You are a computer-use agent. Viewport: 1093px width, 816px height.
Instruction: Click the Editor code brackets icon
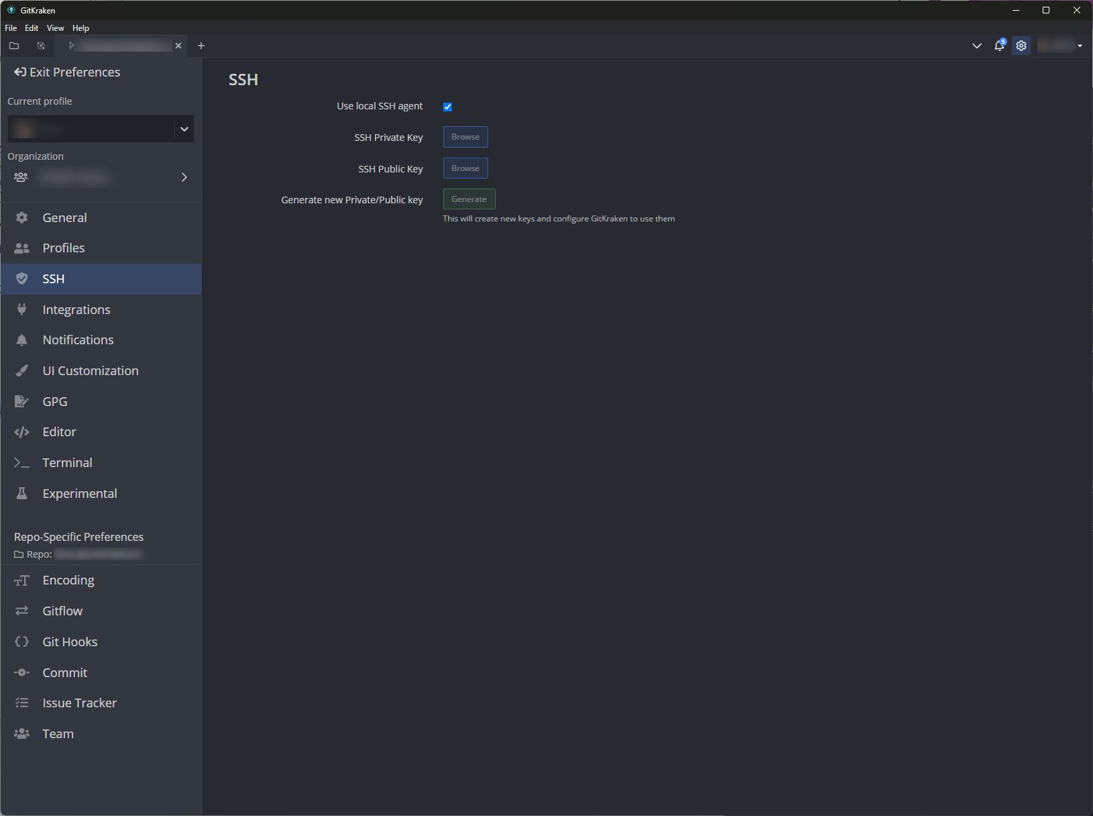click(21, 432)
